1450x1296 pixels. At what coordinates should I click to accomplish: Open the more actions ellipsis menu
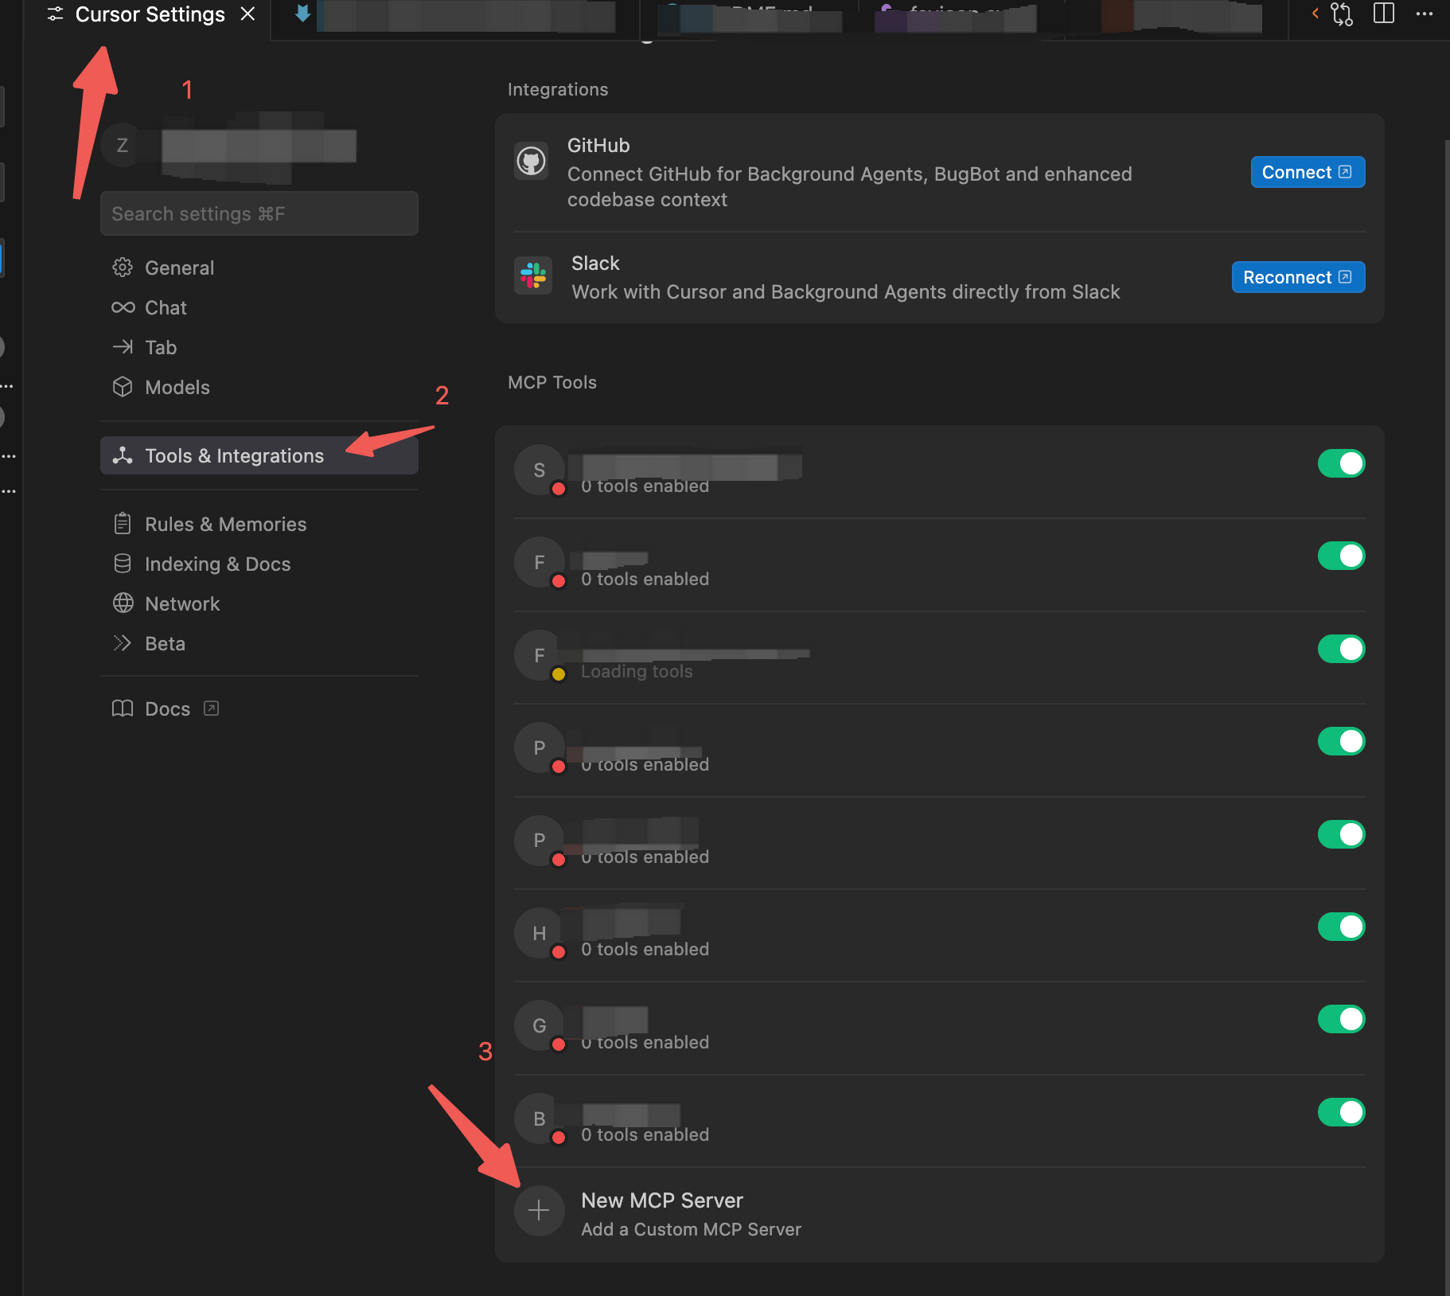pyautogui.click(x=1425, y=14)
